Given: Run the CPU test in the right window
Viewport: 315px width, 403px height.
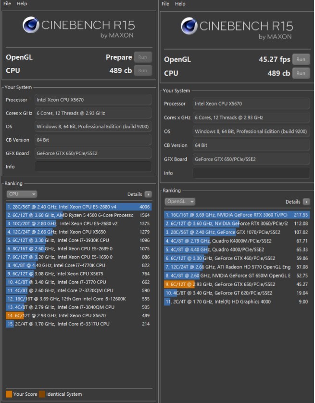Looking at the screenshot, I should (301, 73).
